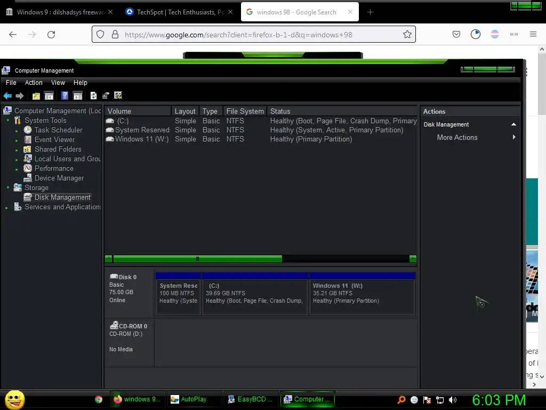Sort by the Status column header
The image size is (546, 410).
(x=342, y=111)
